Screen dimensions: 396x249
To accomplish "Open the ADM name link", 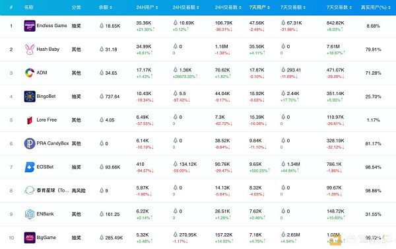I will pos(42,73).
